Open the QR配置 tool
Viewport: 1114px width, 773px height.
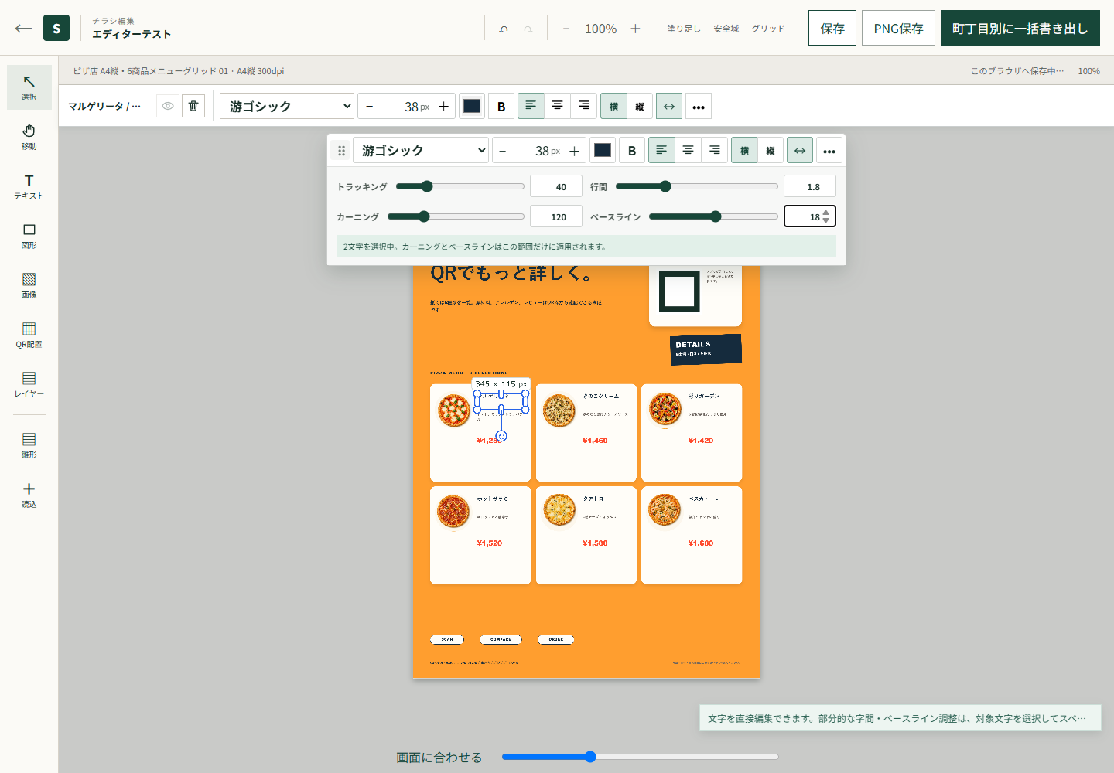point(29,335)
